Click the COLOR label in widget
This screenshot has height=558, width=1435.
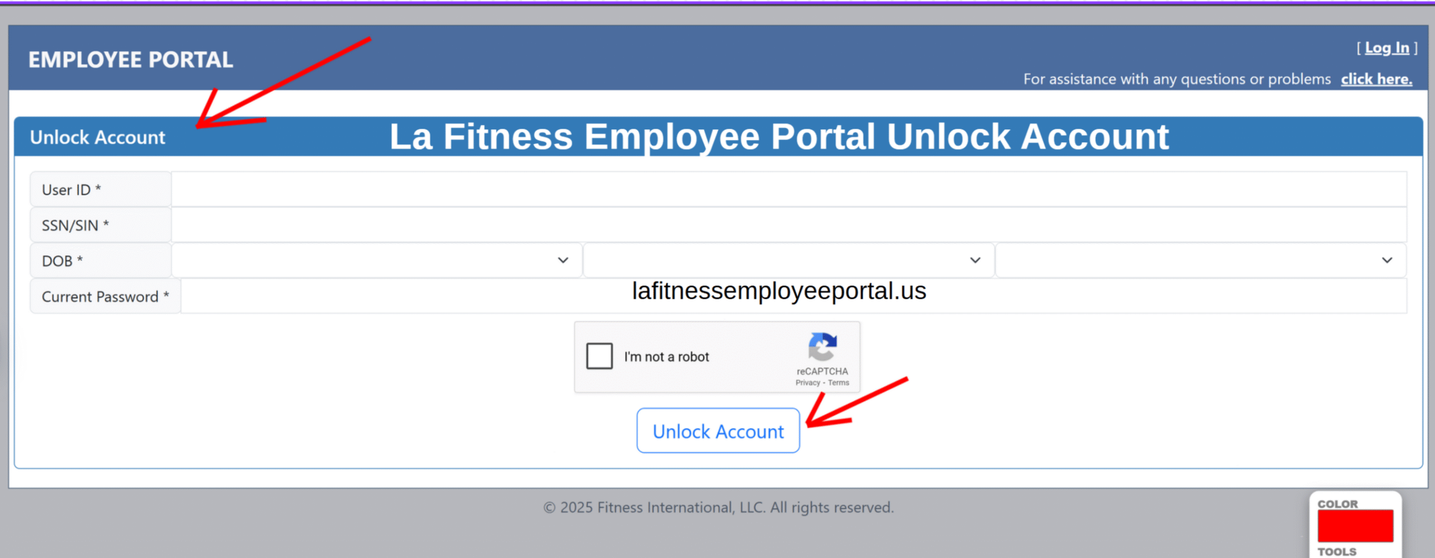tap(1337, 504)
